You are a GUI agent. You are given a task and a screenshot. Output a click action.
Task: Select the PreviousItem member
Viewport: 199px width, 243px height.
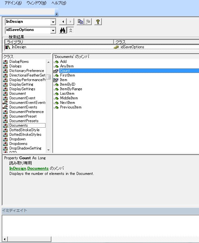coord(71,107)
